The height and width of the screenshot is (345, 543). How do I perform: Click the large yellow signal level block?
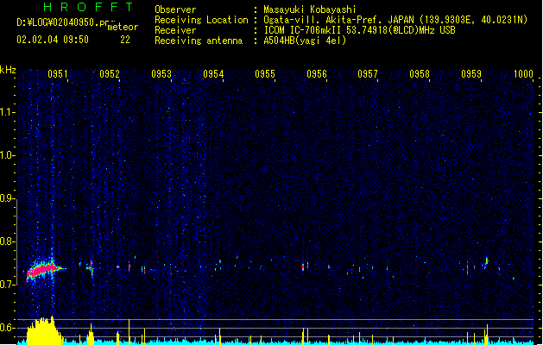(x=43, y=330)
